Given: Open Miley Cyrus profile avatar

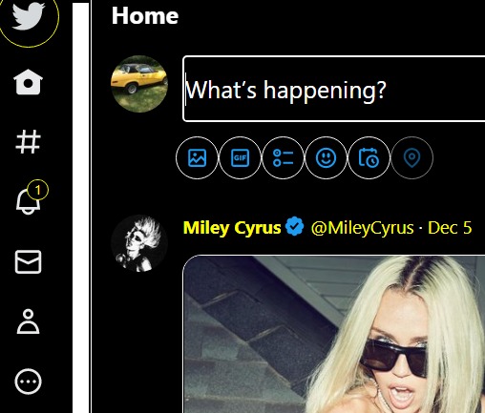Looking at the screenshot, I should click(x=139, y=243).
